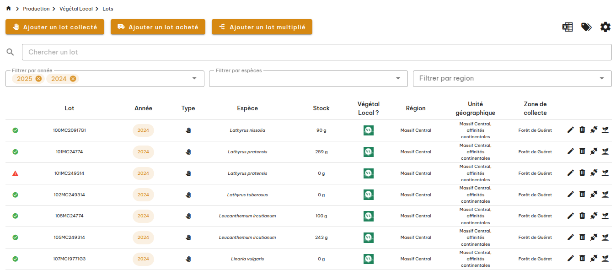Click Végétal Local badge for Linaria vulgaris

pos(368,259)
